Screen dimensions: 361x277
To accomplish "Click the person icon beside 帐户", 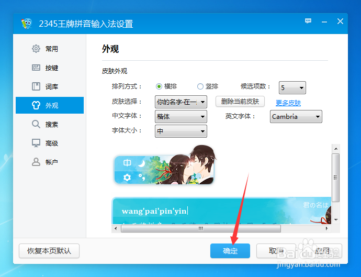I will (x=36, y=162).
